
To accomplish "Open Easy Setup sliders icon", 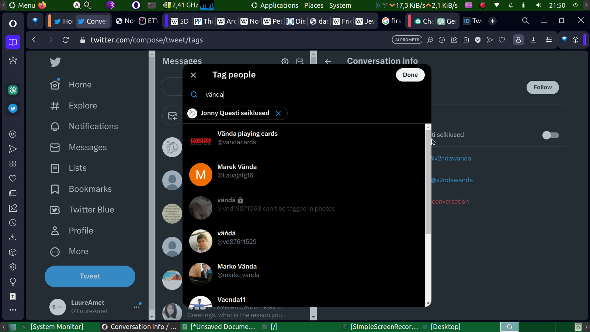I will (549, 40).
